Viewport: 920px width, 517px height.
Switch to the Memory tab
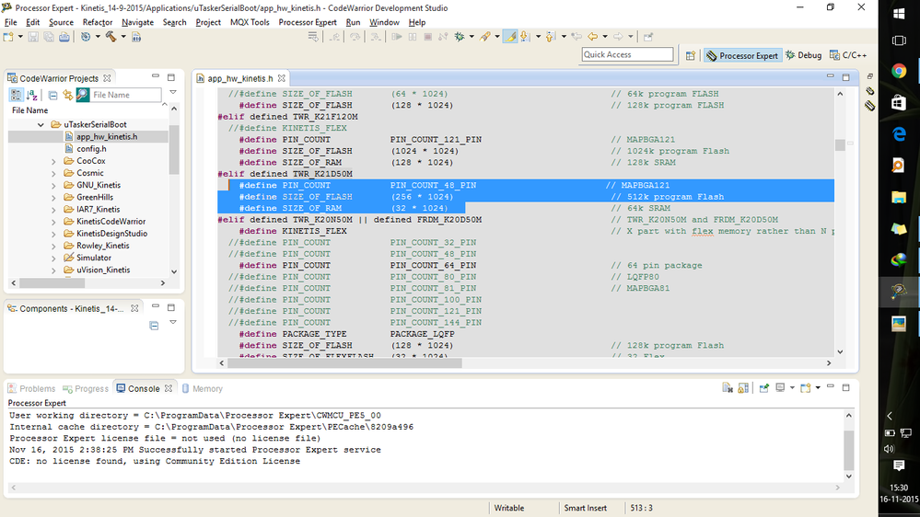click(203, 388)
